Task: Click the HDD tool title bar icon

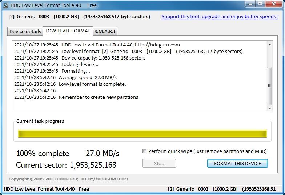Action: click(x=6, y=6)
